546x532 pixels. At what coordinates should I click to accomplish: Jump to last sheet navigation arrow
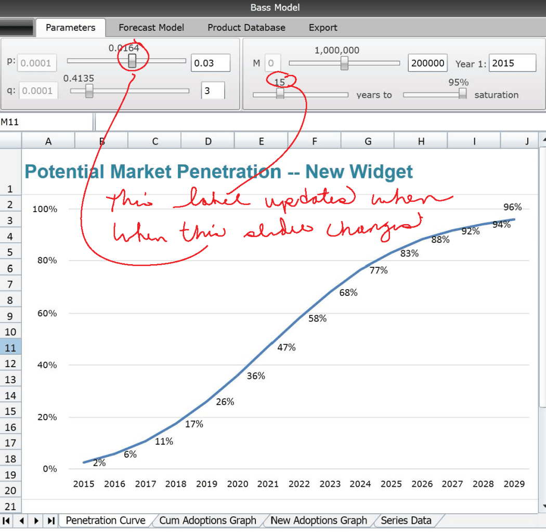point(51,521)
